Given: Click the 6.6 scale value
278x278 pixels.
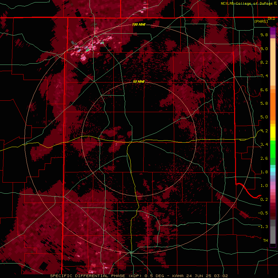Looking at the screenshot, I should 264,90.
